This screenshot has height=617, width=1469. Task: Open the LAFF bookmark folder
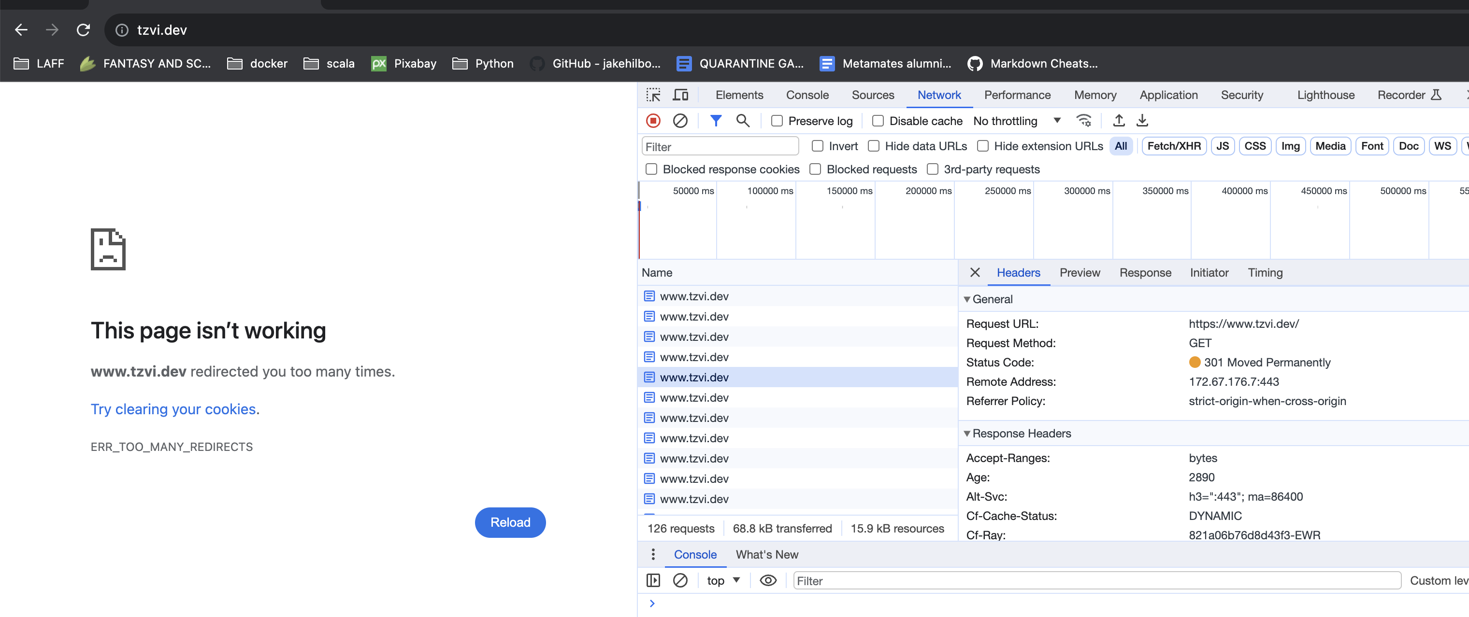pos(39,63)
